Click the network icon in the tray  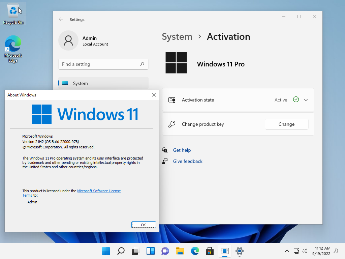296,251
